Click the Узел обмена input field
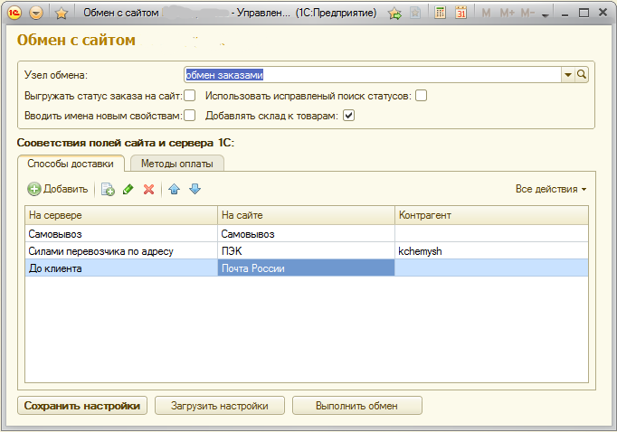The height and width of the screenshot is (432, 617). click(373, 75)
